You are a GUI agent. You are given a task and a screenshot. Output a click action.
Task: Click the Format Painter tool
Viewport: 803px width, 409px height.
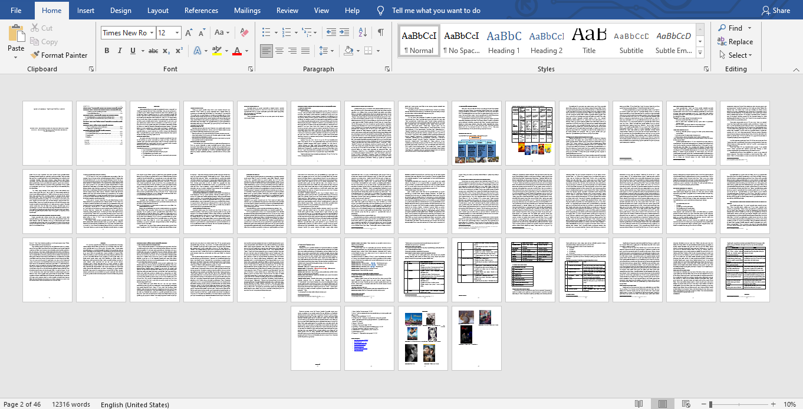[x=59, y=55]
